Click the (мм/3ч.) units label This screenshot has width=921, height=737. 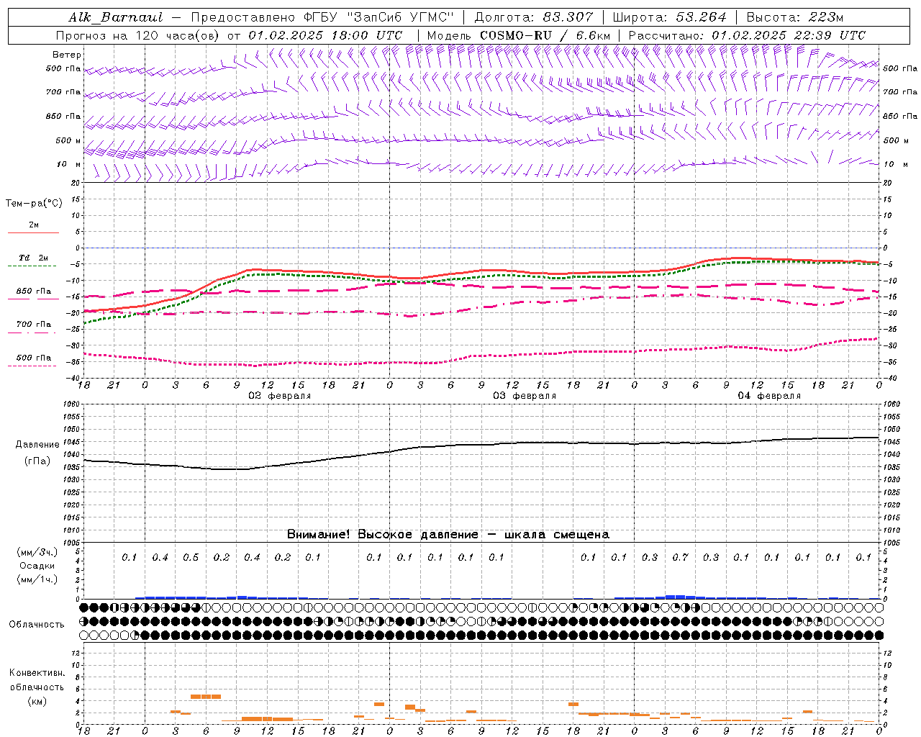[x=37, y=552]
